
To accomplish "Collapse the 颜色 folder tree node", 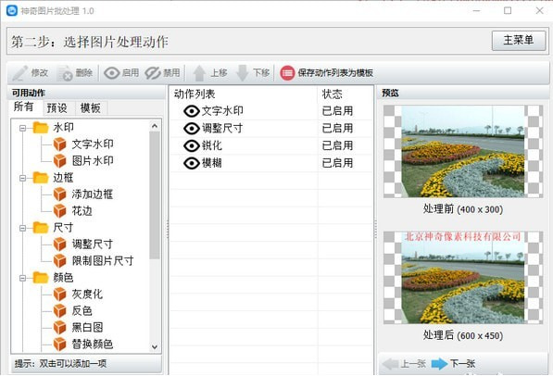I will [22, 278].
